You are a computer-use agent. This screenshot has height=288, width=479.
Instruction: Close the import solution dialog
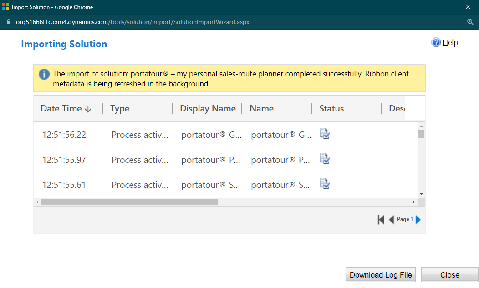click(x=450, y=275)
